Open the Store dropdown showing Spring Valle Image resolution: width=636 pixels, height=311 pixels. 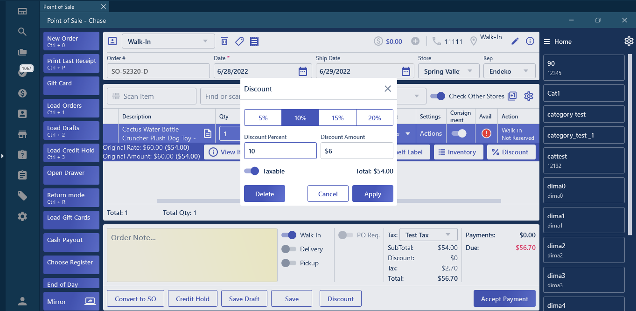click(x=448, y=71)
